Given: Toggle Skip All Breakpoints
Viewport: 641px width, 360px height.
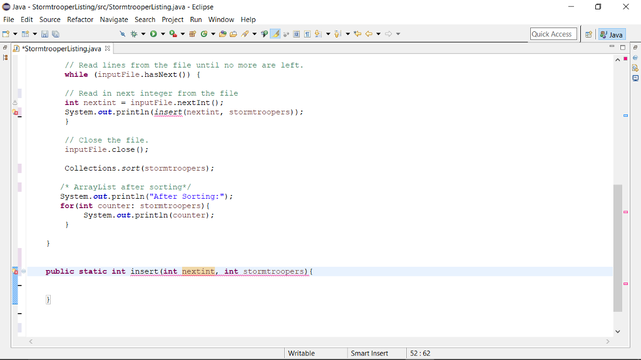Looking at the screenshot, I should coord(122,34).
